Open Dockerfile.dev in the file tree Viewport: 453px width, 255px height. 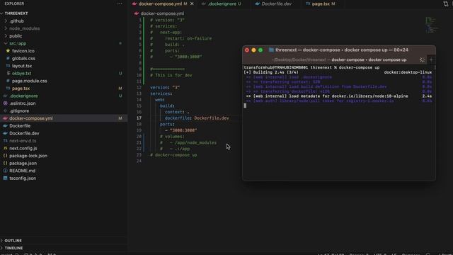[24, 133]
